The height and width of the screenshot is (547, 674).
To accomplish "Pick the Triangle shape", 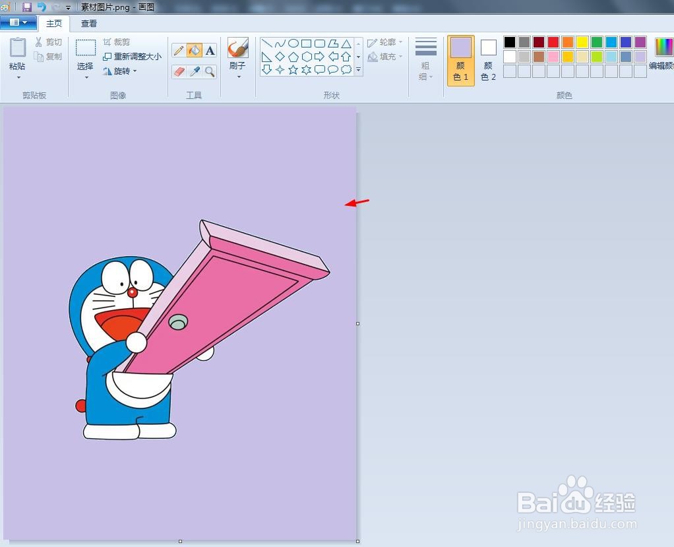I will [346, 44].
